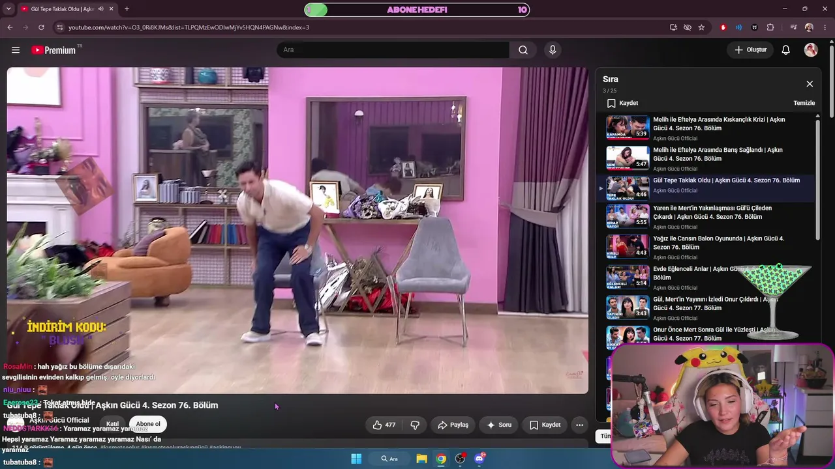835x469 pixels.
Task: Start voice search with the microphone
Action: pyautogui.click(x=553, y=50)
